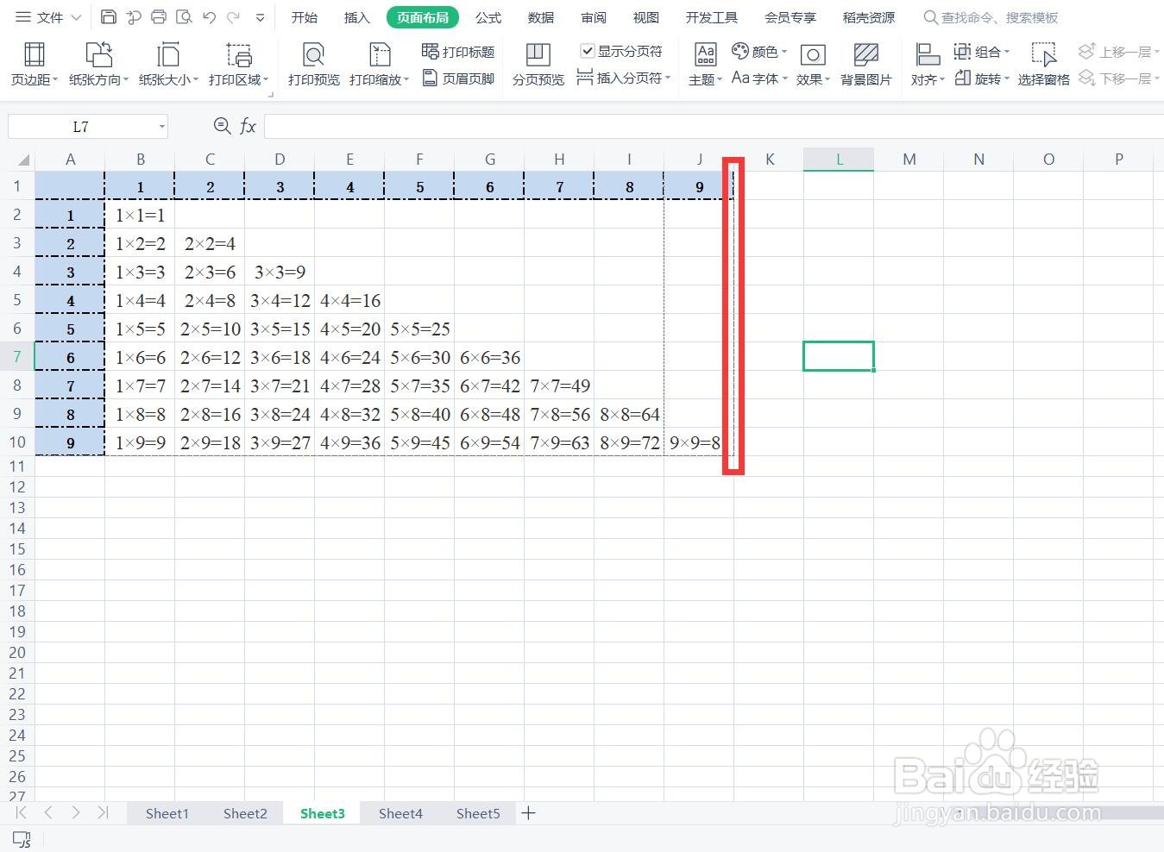Click the 打印预览 print preview ribbon button

pos(313,65)
